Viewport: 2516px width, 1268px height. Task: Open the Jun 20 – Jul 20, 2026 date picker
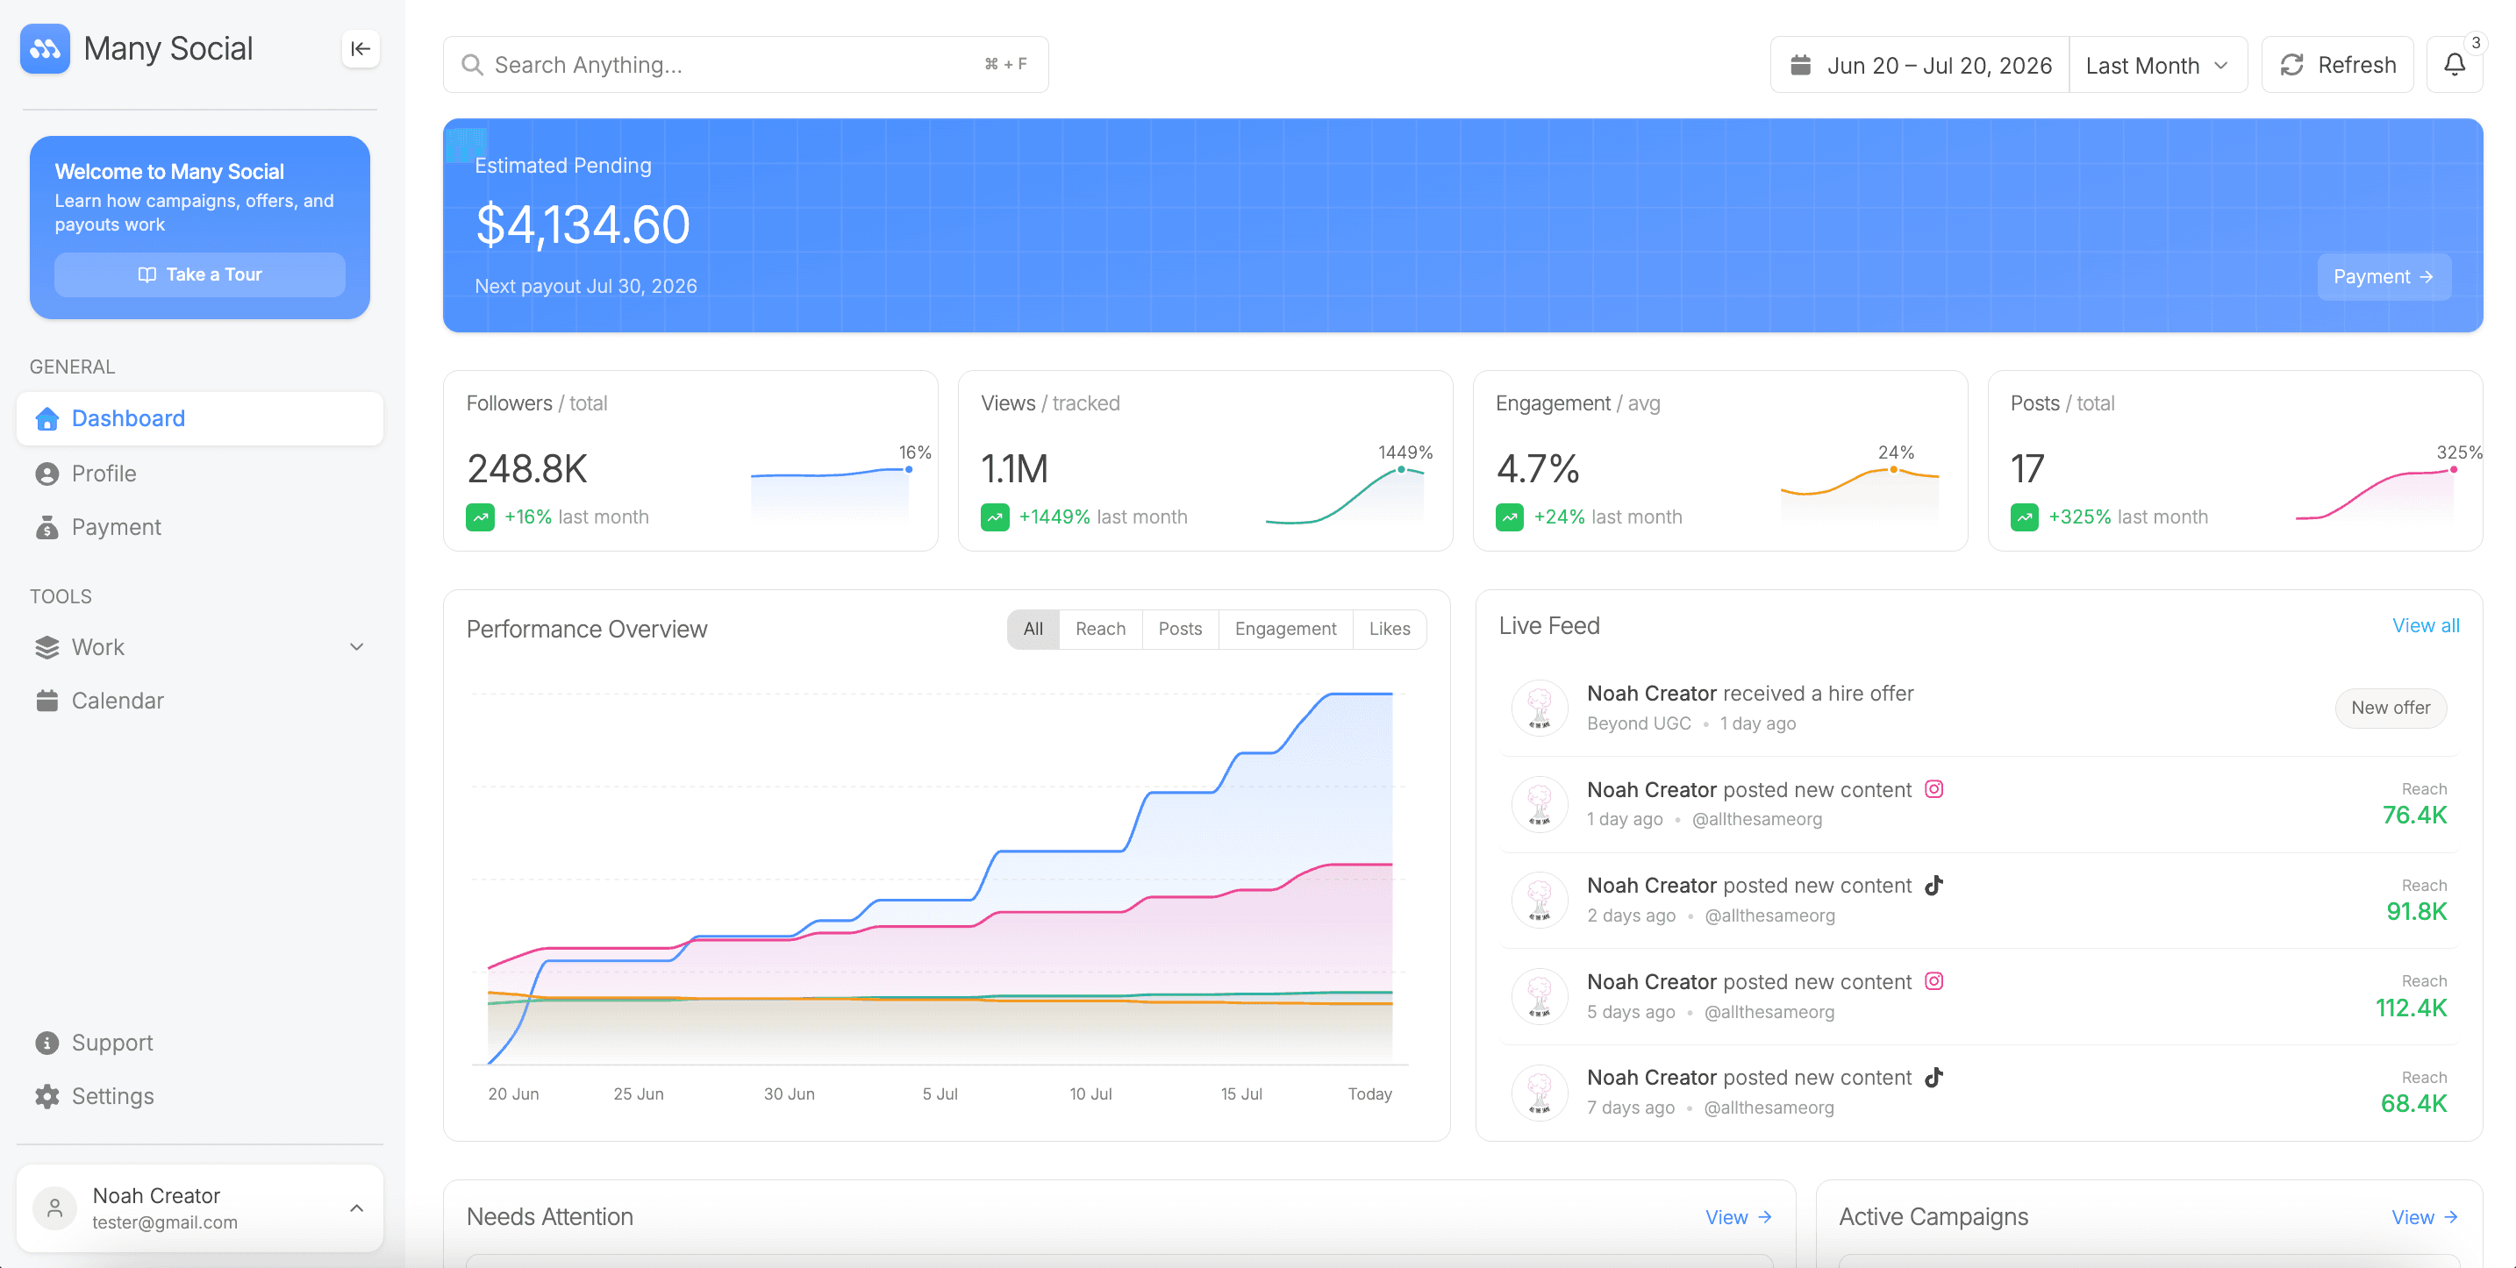coord(1920,66)
